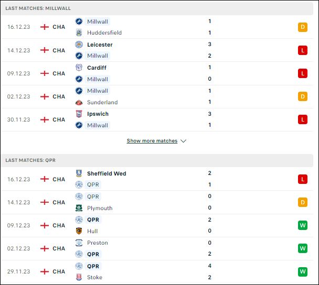The height and width of the screenshot is (285, 319).
Task: Click the England flag in the 30.11.23 row
Action: point(45,119)
